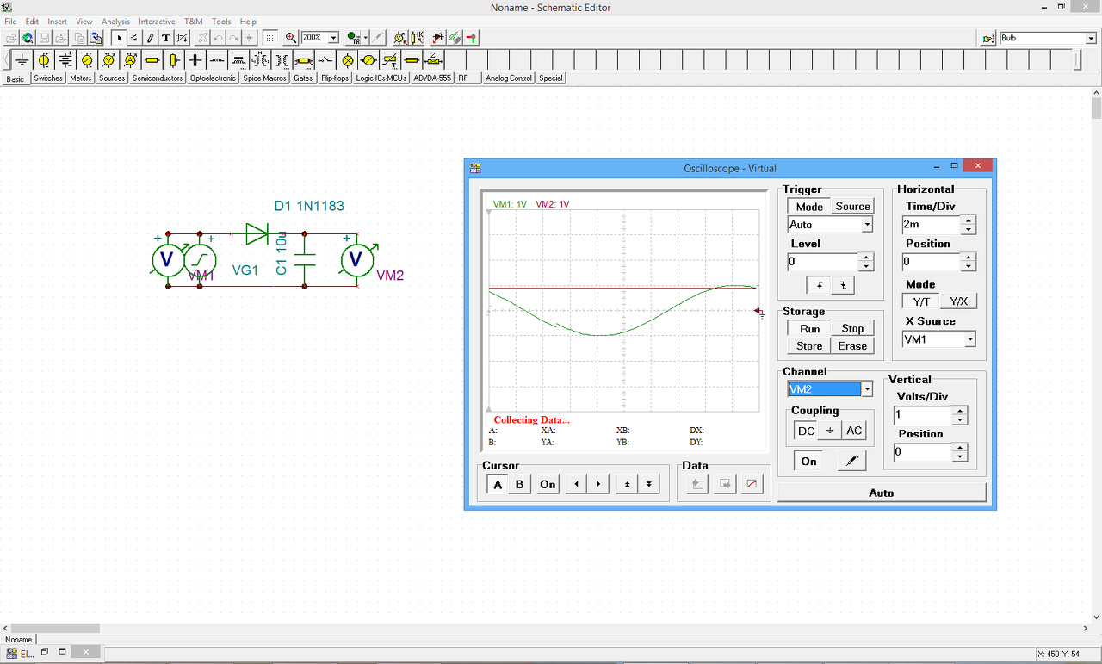
Task: Switch horizontal mode to Y/X
Action: tap(957, 301)
